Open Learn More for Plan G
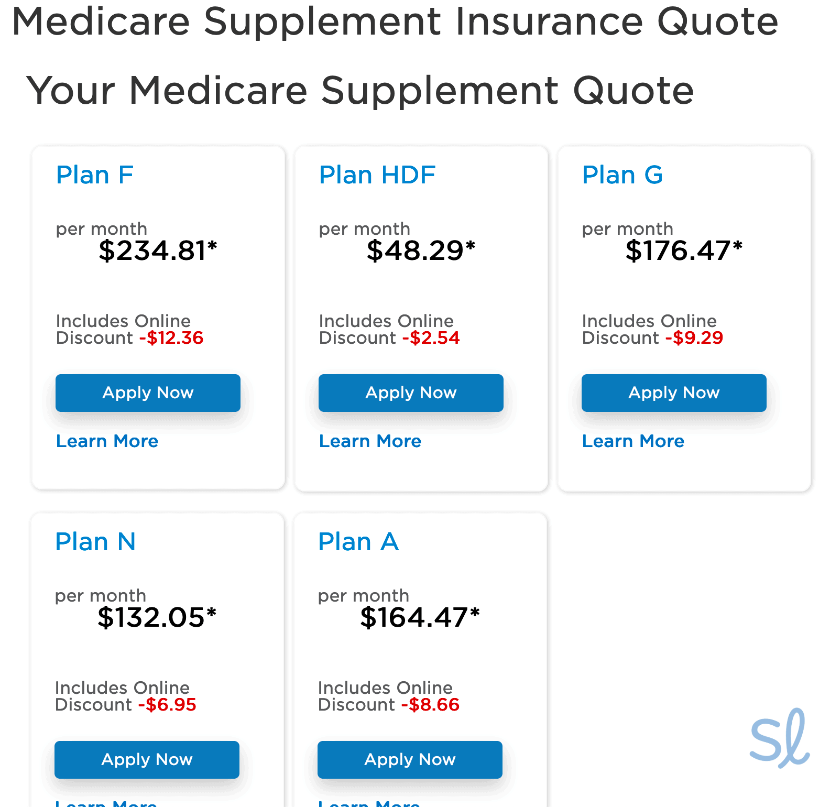The image size is (830, 807). [x=633, y=441]
